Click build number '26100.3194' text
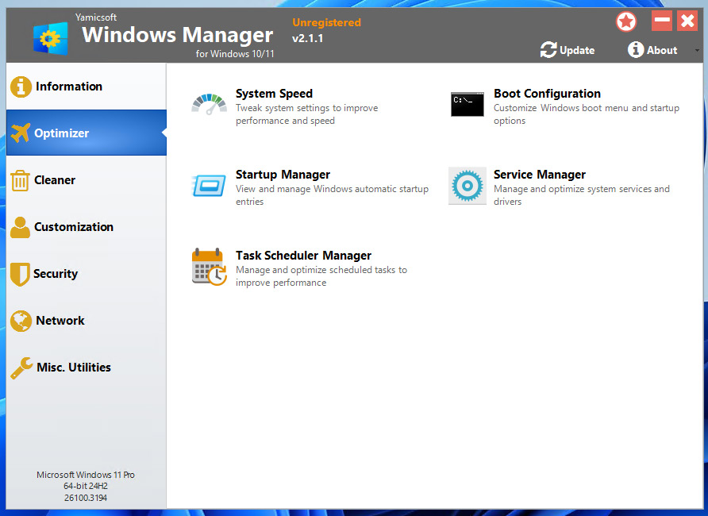708x516 pixels. [86, 498]
